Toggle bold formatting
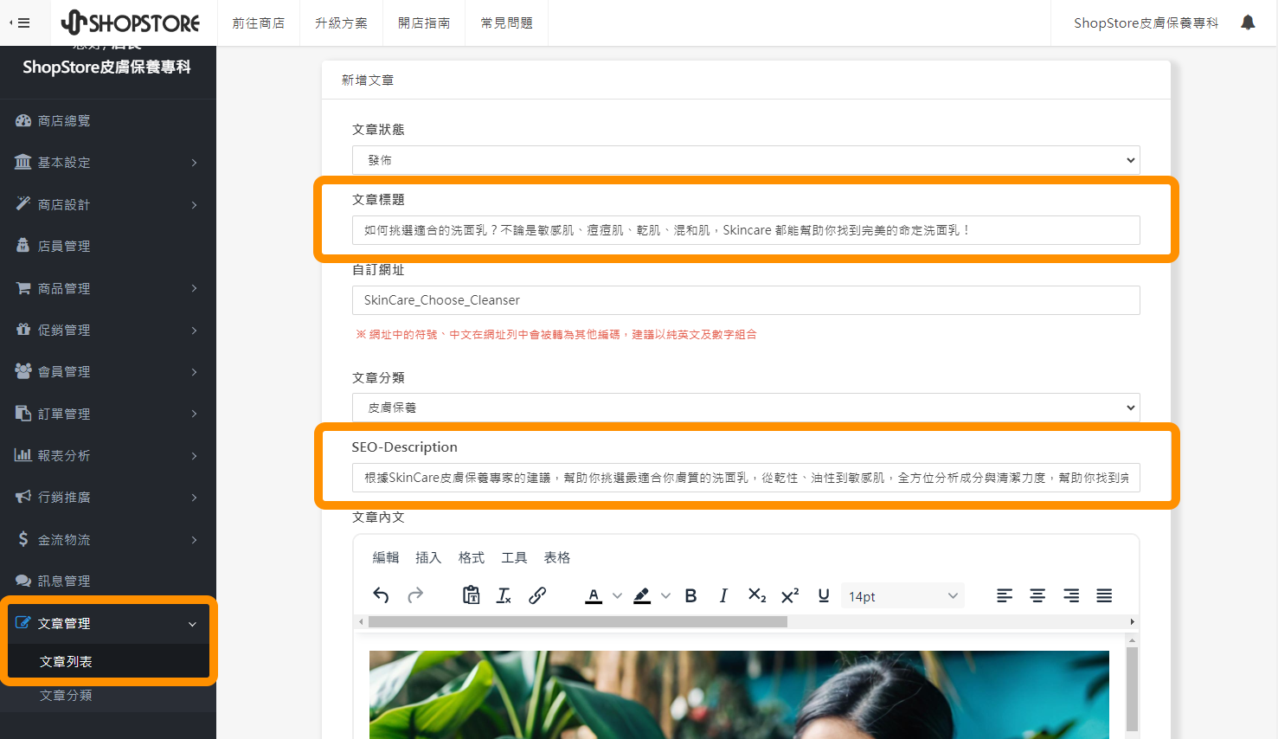Screen dimensions: 1278x739 coord(690,595)
